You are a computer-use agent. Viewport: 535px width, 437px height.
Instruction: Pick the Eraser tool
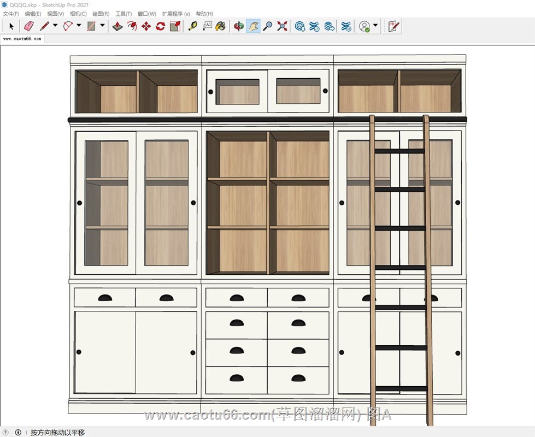click(29, 26)
